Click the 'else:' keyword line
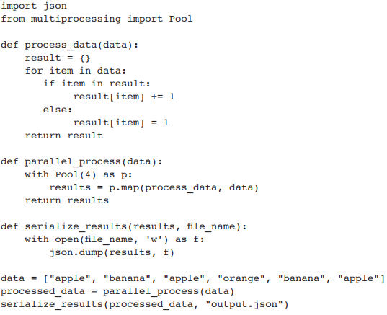This screenshot has height=315, width=387. coord(58,110)
